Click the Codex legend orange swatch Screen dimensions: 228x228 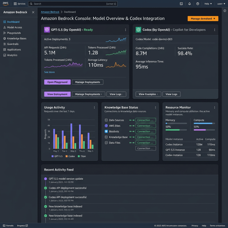(66, 156)
